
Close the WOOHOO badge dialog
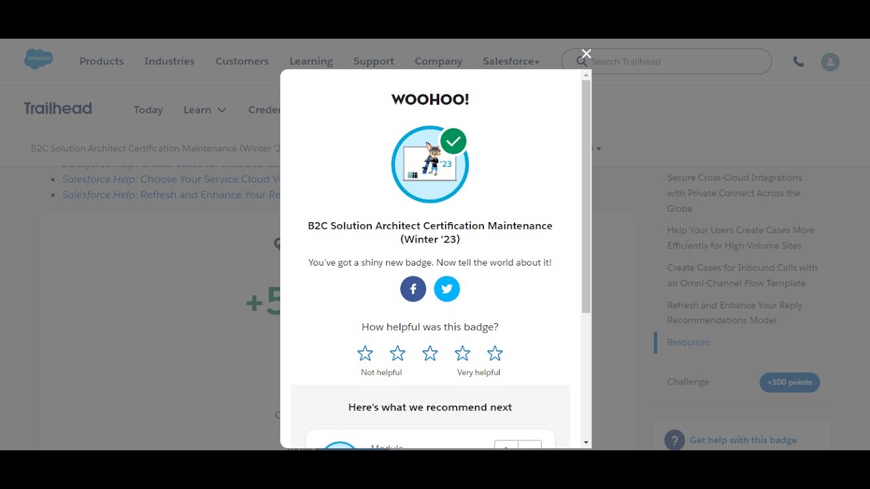tap(587, 54)
